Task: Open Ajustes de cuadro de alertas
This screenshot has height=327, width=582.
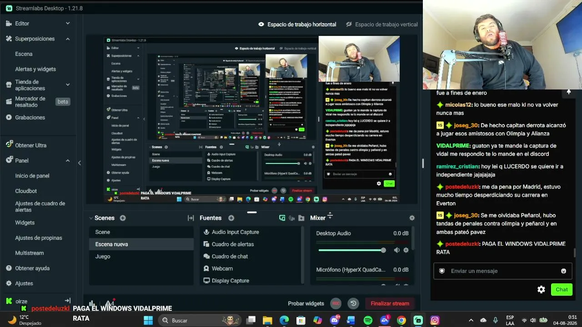Action: pos(40,207)
